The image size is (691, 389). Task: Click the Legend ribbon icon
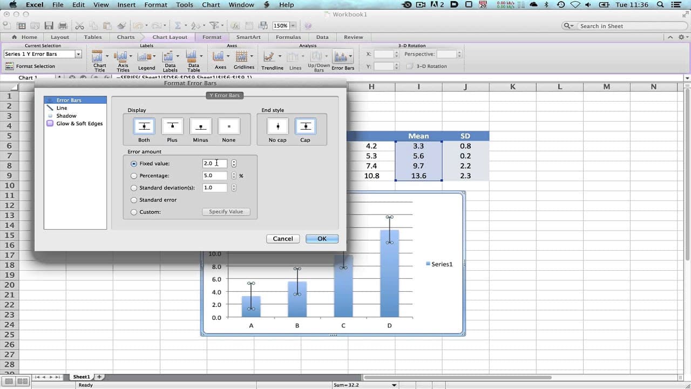click(145, 56)
